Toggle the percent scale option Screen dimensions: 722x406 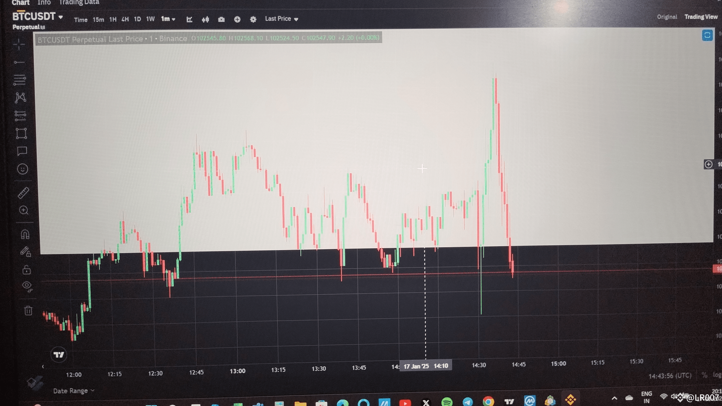[704, 375]
